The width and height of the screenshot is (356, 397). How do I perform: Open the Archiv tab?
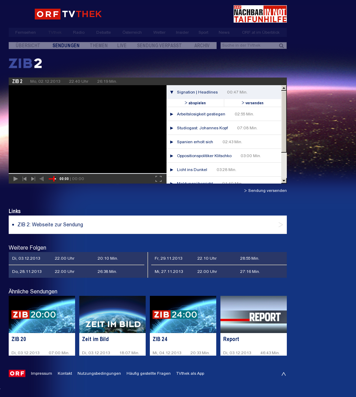tap(202, 46)
